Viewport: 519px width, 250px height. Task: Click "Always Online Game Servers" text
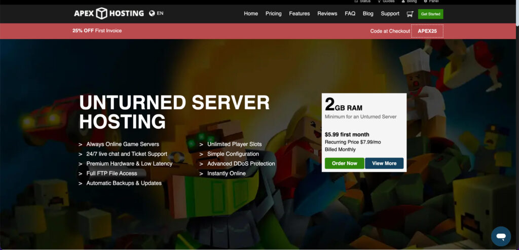click(x=123, y=145)
